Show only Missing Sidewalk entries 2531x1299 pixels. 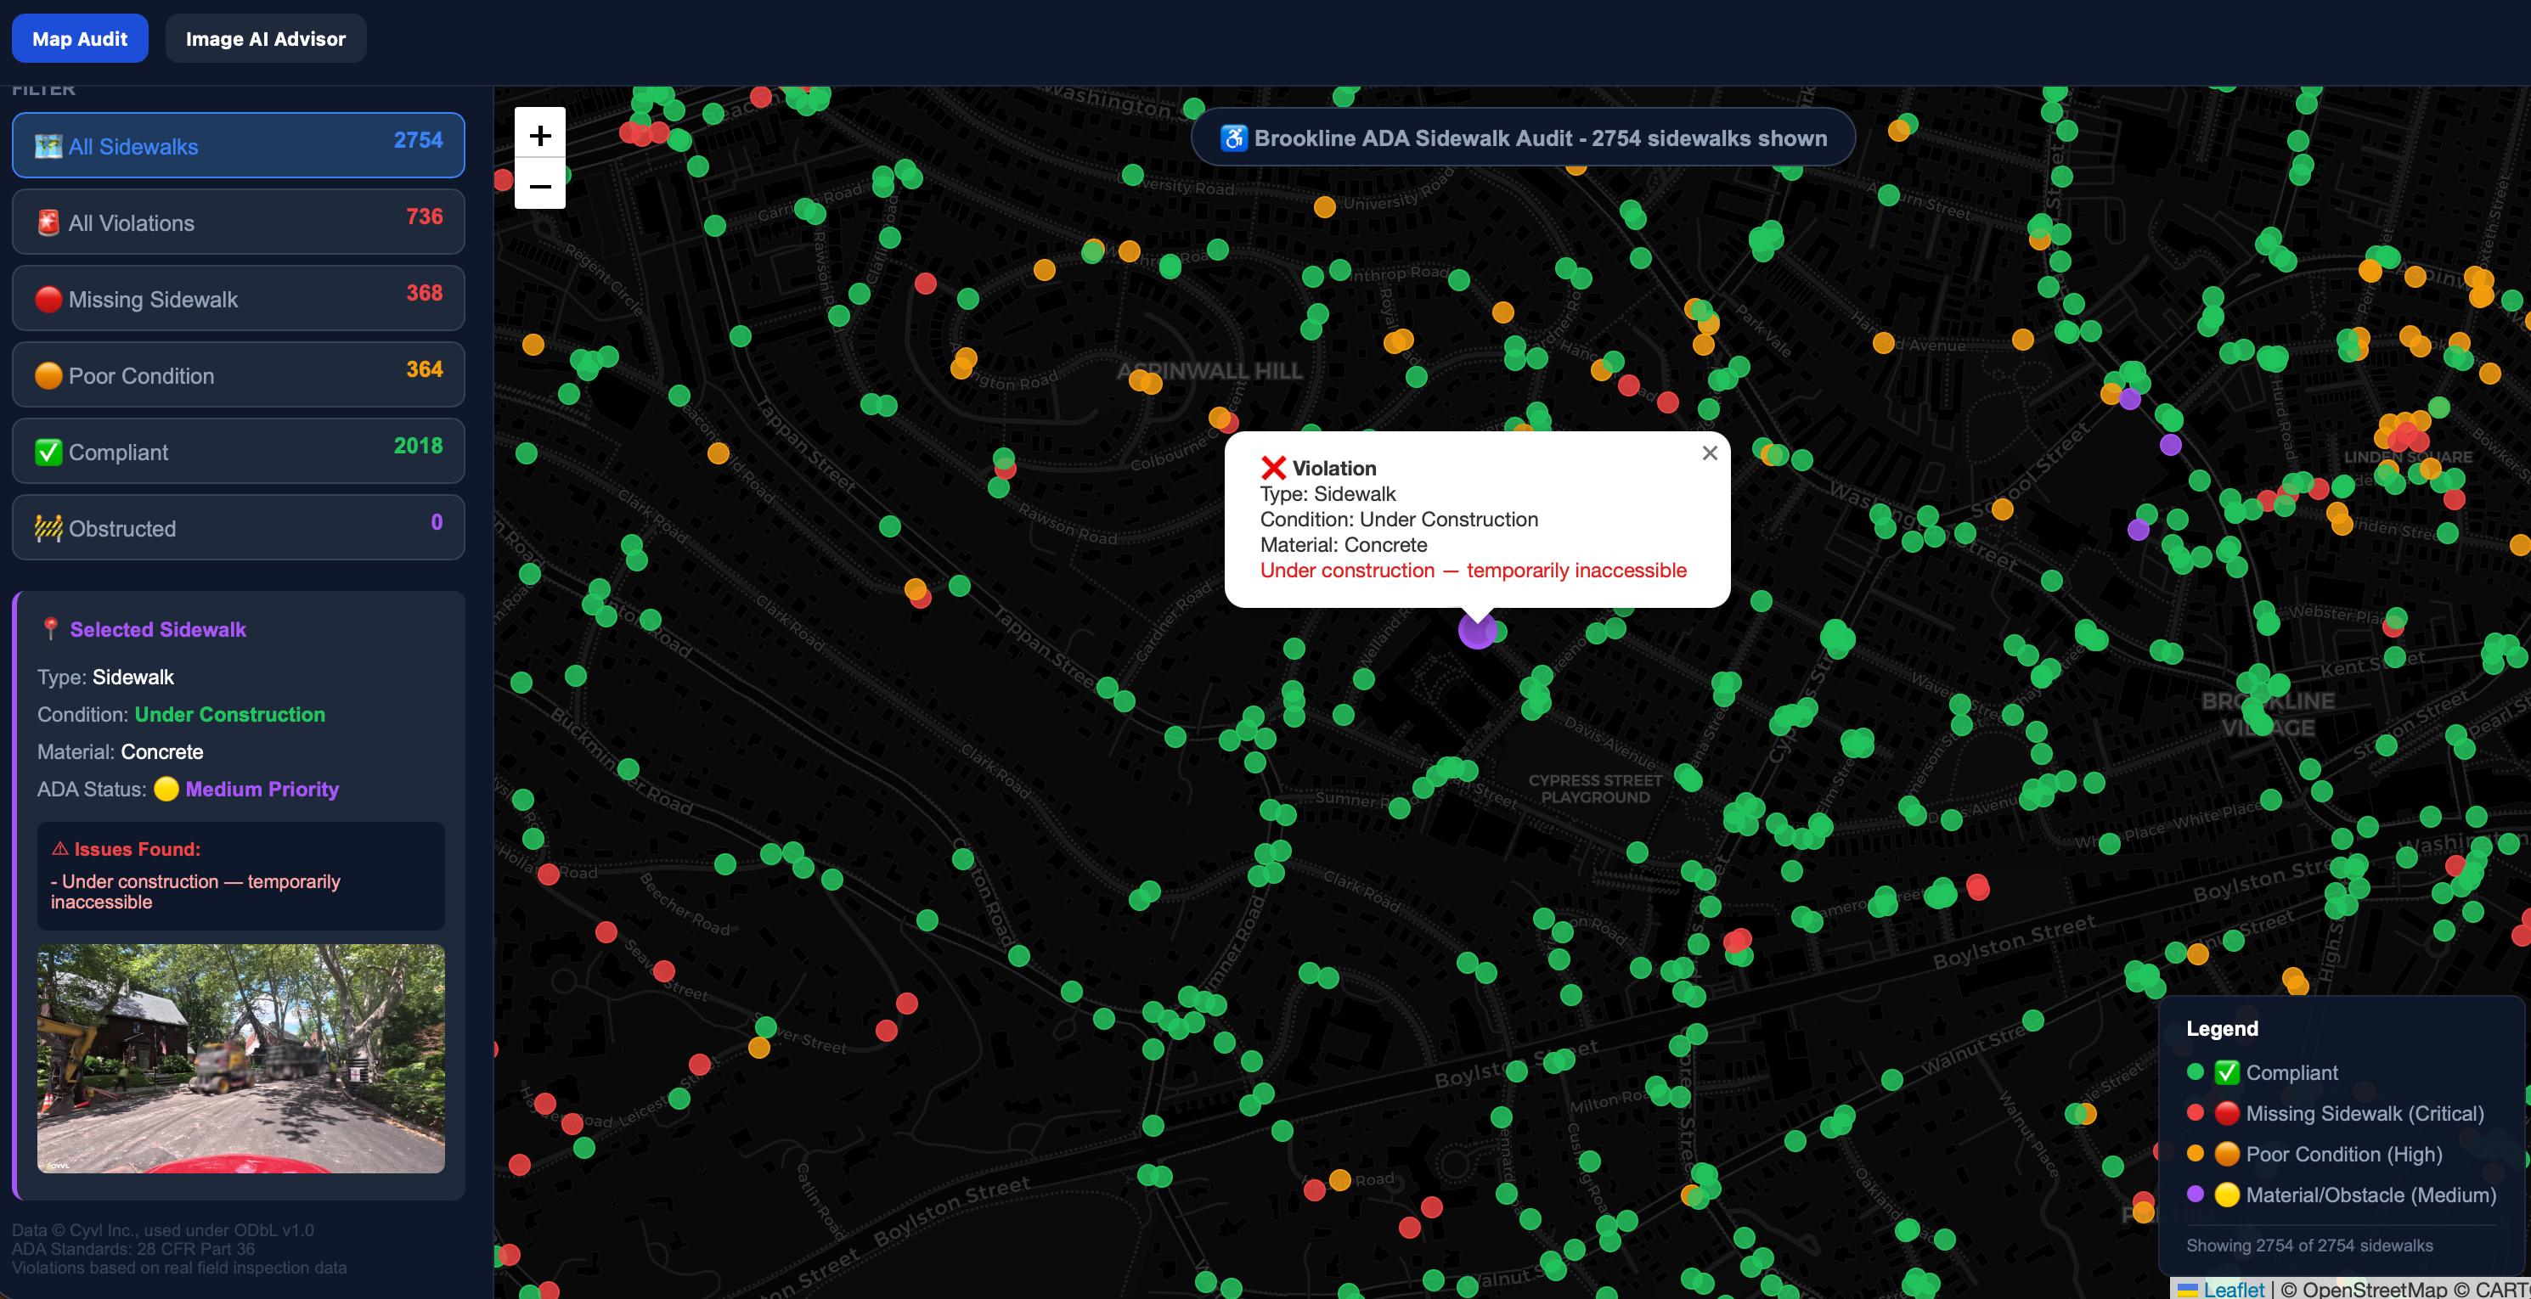pos(238,299)
